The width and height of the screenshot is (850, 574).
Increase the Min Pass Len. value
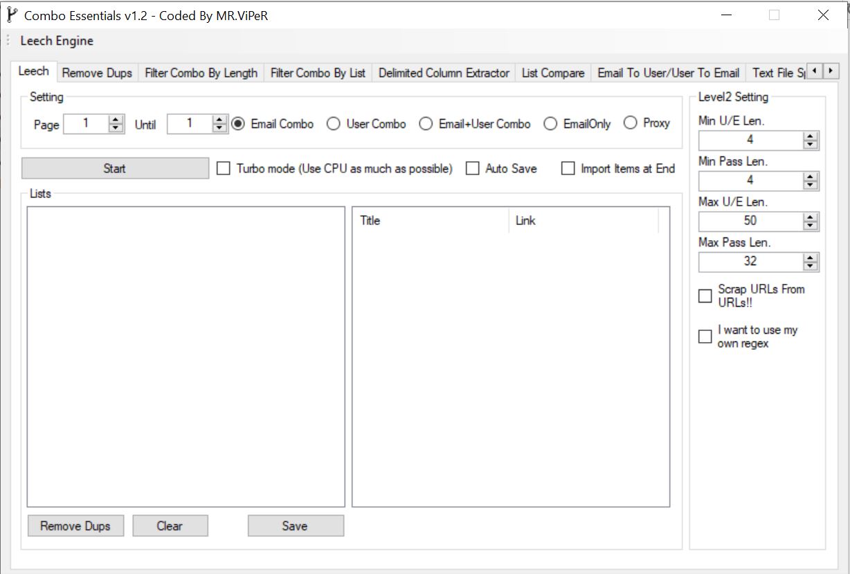(810, 177)
